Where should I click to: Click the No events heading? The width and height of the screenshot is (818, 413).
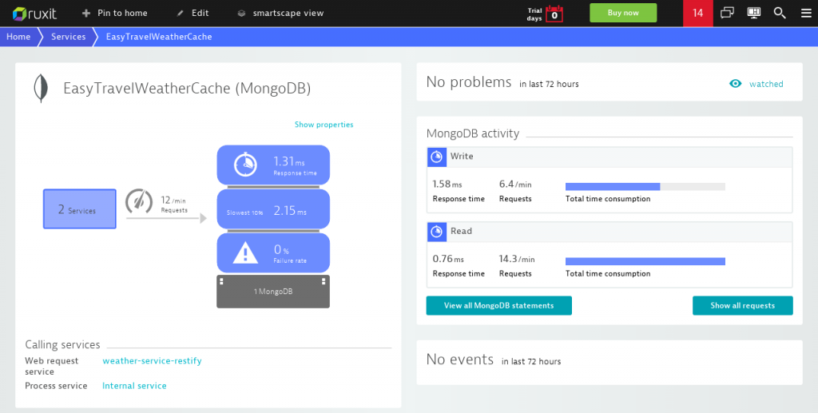459,359
